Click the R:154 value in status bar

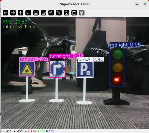pyautogui.click(x=32, y=131)
